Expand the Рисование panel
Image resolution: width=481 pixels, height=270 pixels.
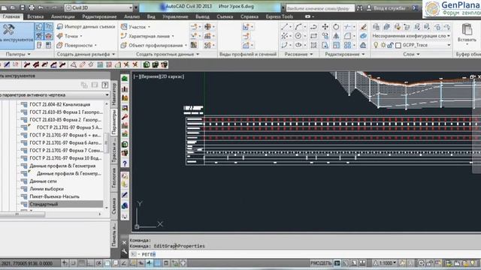tap(299, 54)
